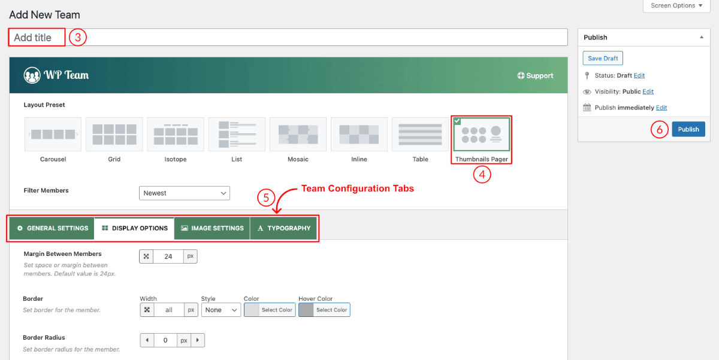Switch to the Display Options tab
The image size is (719, 360).
click(x=134, y=228)
